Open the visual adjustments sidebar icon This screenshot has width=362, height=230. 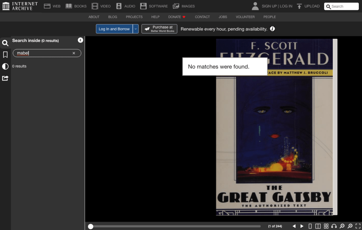[x=5, y=66]
